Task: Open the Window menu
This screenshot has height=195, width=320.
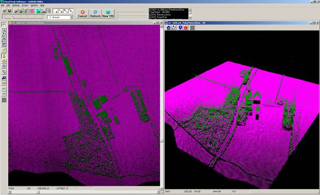Action: (x=34, y=5)
